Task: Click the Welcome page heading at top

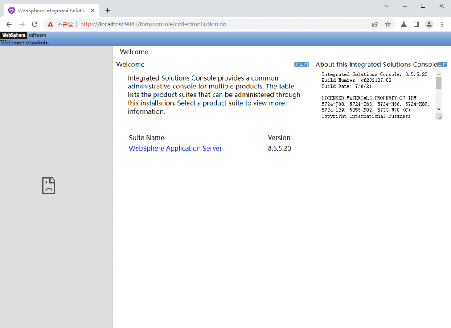Action: 134,52
